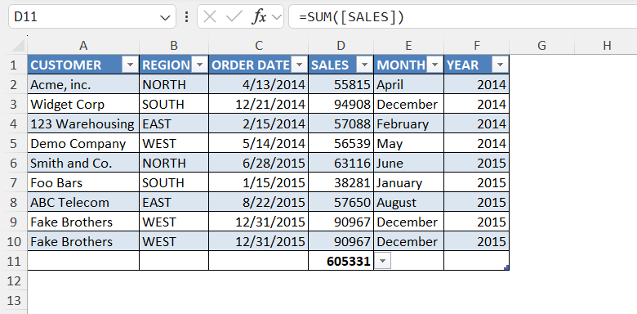
Task: Select the cell containing Acme, inc.
Action: (x=83, y=84)
